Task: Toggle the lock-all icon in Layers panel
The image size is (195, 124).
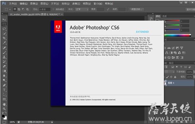Action: point(175,77)
